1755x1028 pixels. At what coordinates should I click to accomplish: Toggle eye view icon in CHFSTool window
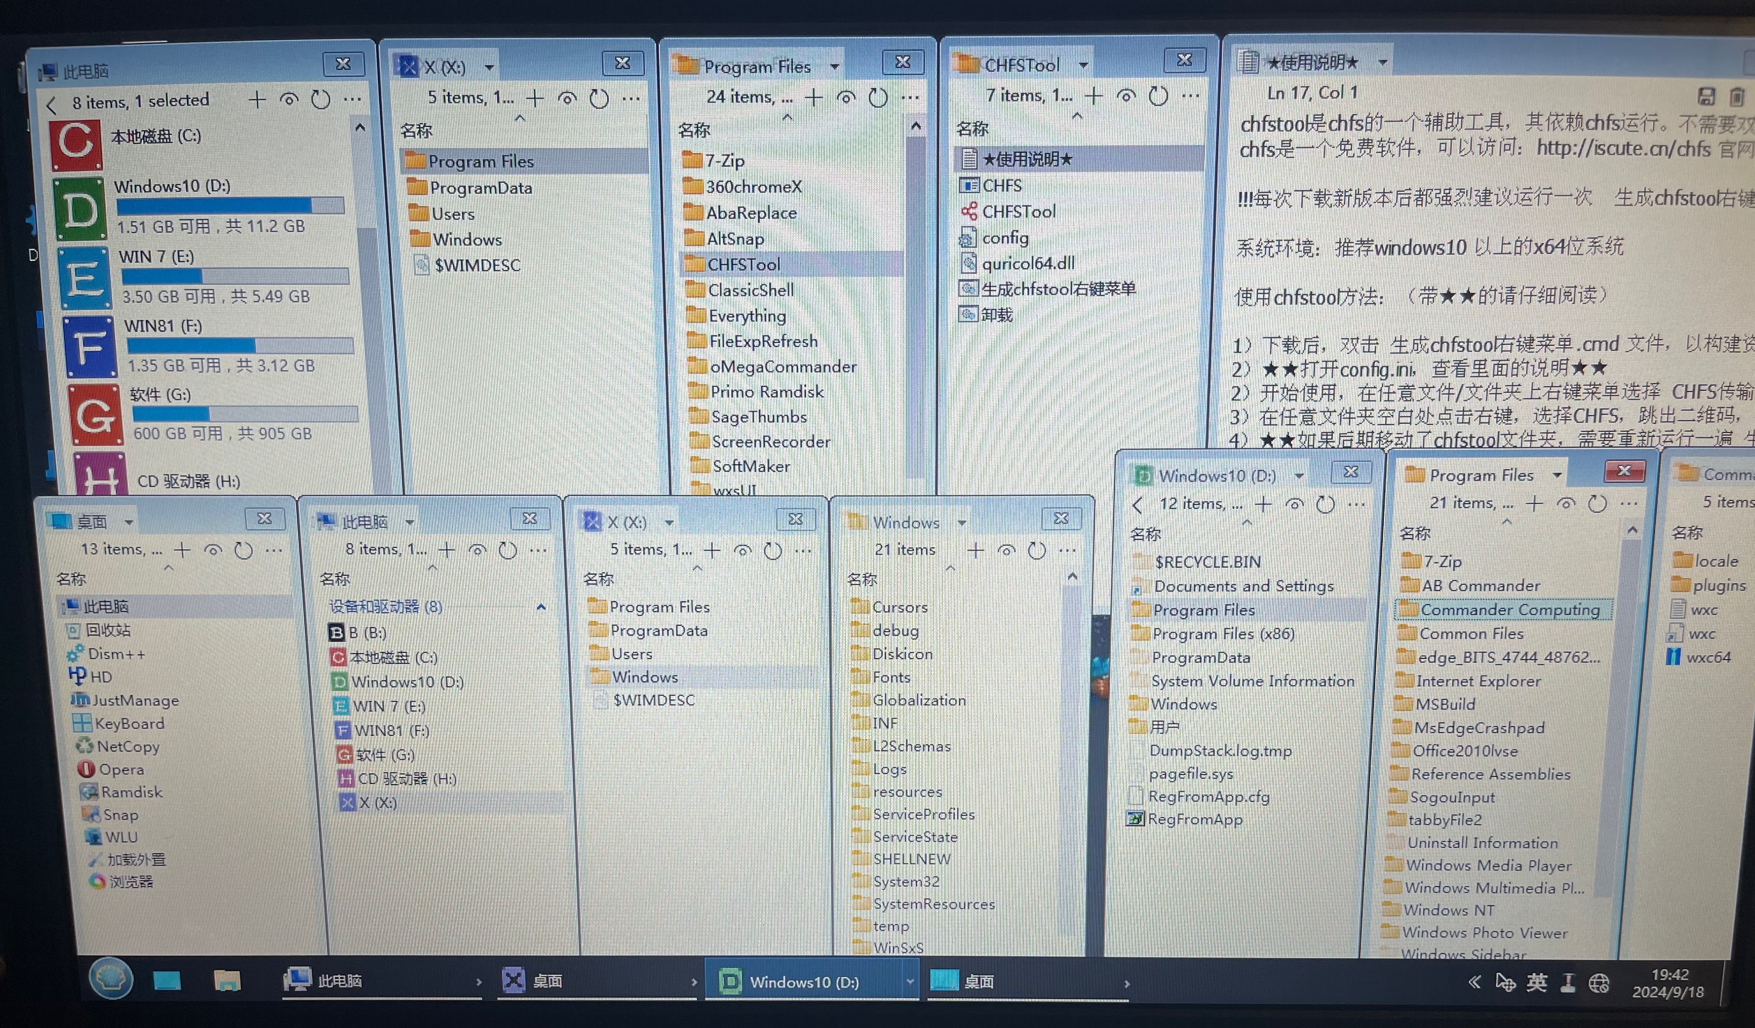point(1126,95)
